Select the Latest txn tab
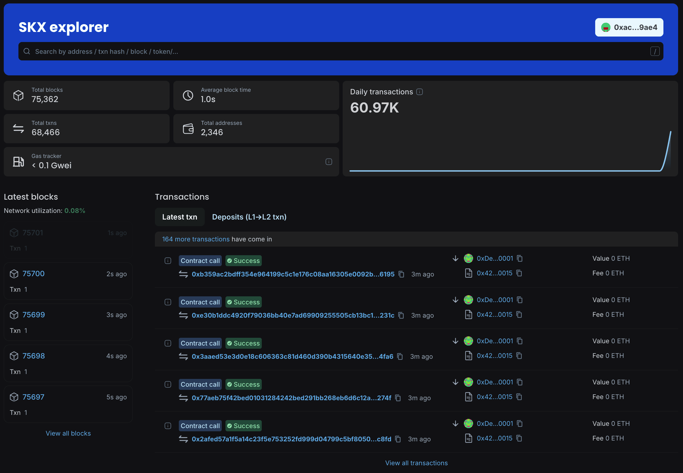The height and width of the screenshot is (473, 683). click(x=179, y=217)
